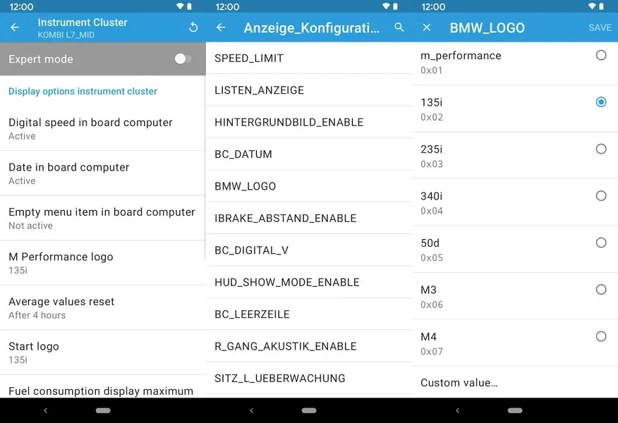Image resolution: width=618 pixels, height=423 pixels.
Task: Open the R_GANG_AKUSTIK_ENABLE parameter
Action: [x=308, y=346]
